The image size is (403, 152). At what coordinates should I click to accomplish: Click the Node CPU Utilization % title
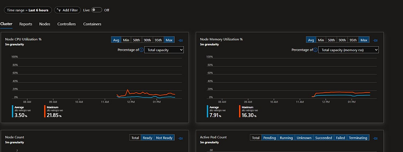(23, 39)
